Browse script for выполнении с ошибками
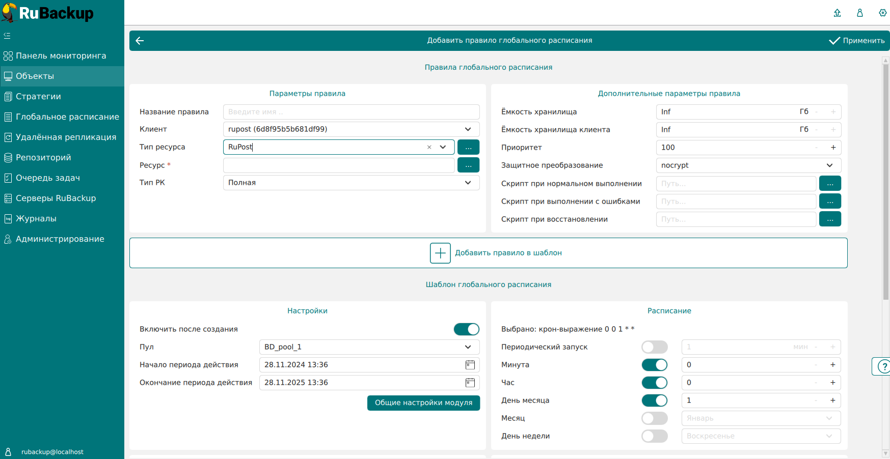The image size is (890, 459). (x=830, y=201)
